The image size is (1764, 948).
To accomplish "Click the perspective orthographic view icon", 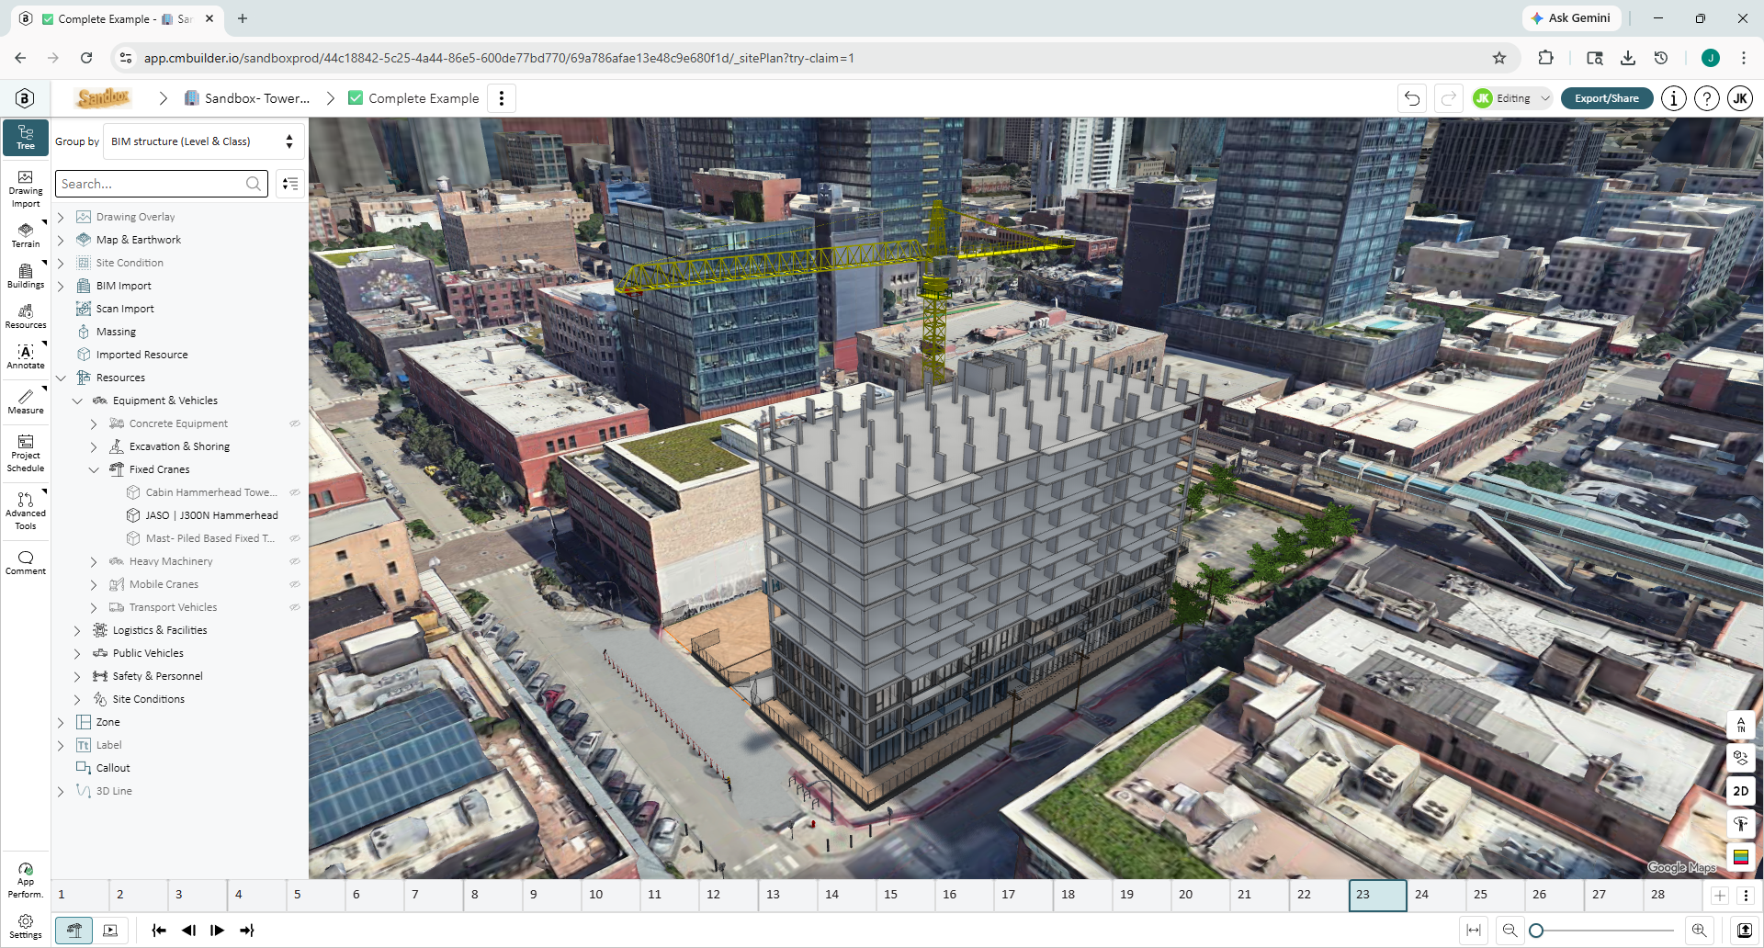I will (1741, 758).
